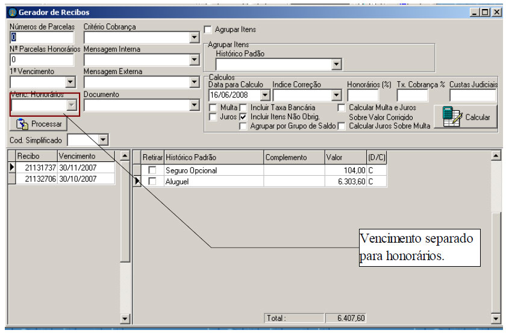Expand the Indice Correção dropdown
Screen dimensions: 506x336
click(336, 95)
